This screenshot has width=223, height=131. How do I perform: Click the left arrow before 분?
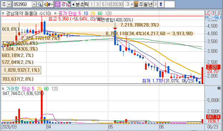point(73,4)
